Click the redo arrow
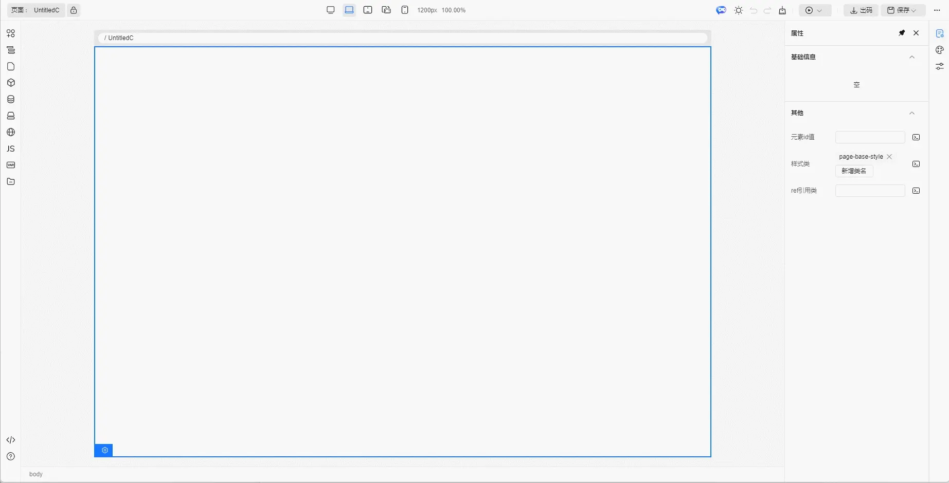949x483 pixels. [767, 10]
